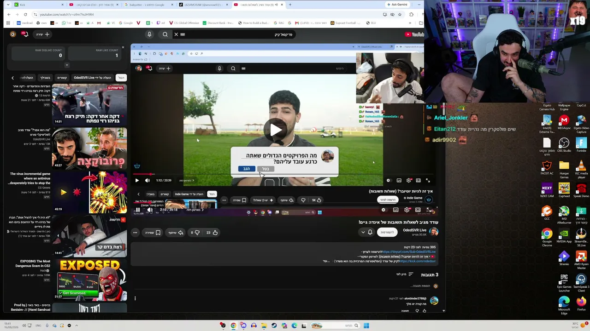This screenshot has height=331, width=590.
Task: Open the comments sort-by dropdown
Action: (x=405, y=275)
